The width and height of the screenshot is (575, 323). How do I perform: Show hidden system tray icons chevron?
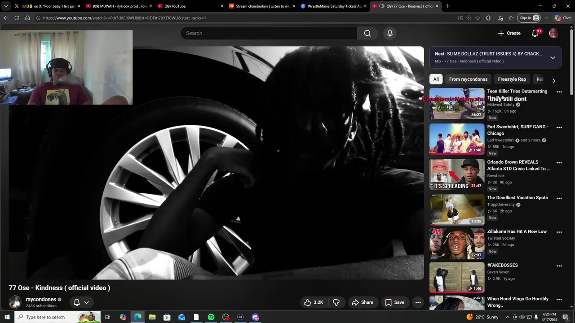508,317
